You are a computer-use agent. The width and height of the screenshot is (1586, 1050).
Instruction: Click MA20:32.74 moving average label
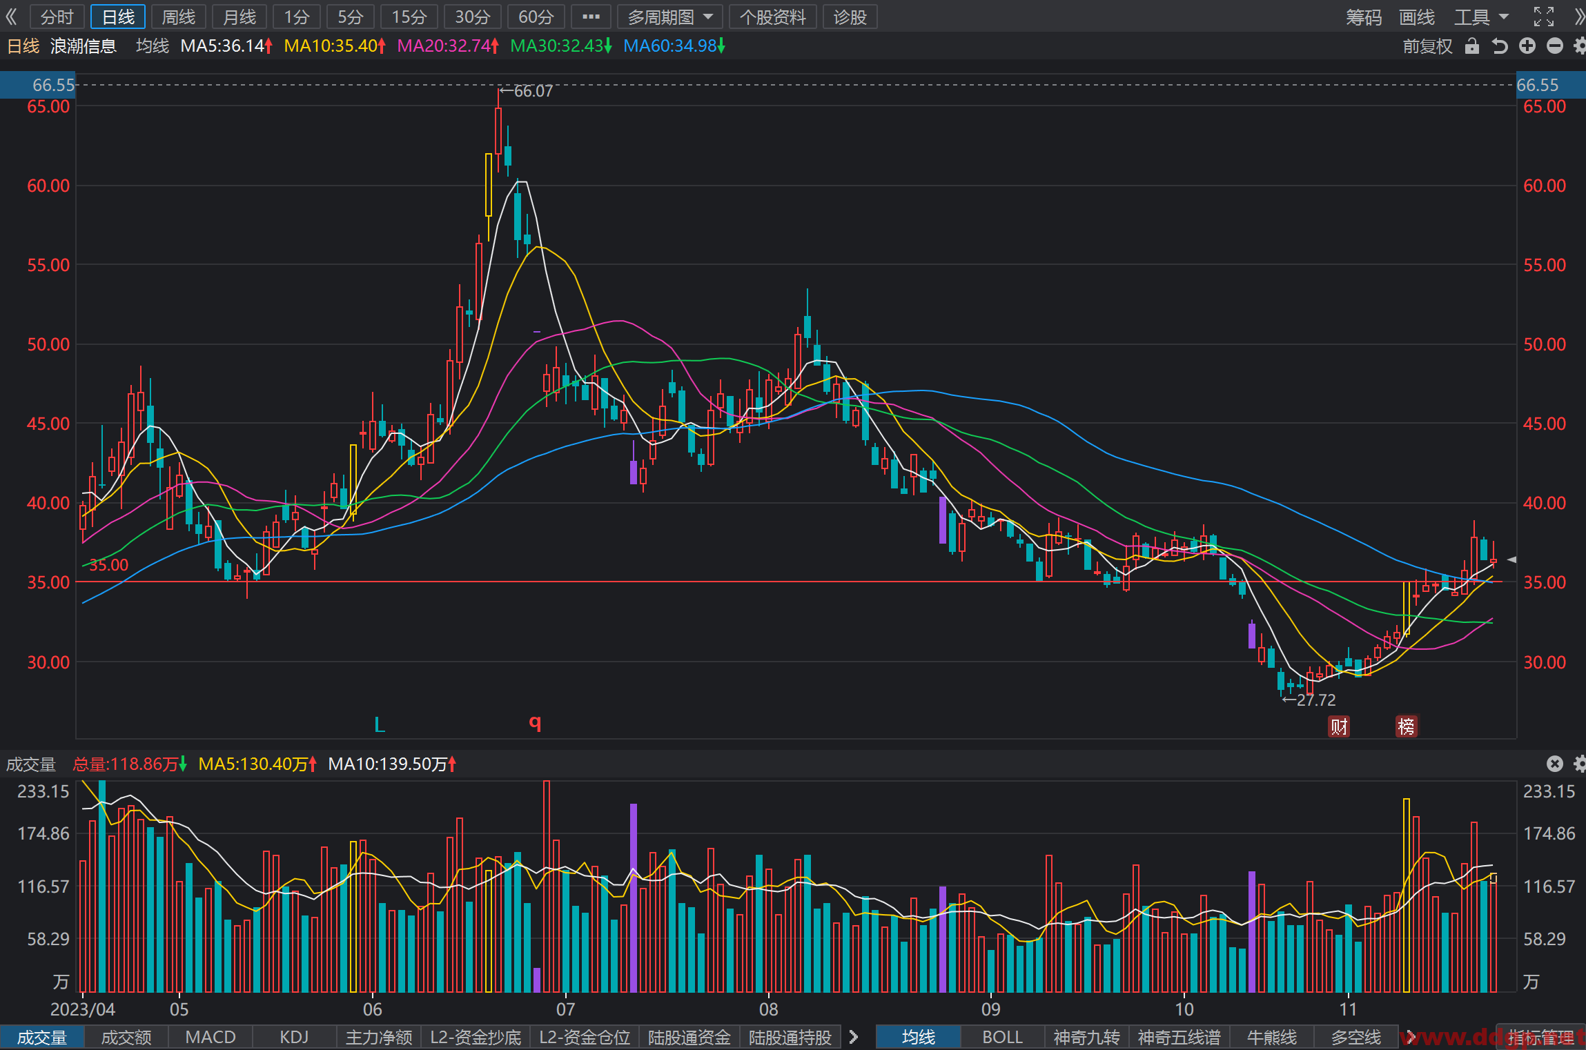coord(448,46)
